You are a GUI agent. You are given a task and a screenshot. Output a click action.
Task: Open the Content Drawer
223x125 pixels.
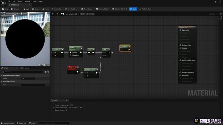(8, 123)
